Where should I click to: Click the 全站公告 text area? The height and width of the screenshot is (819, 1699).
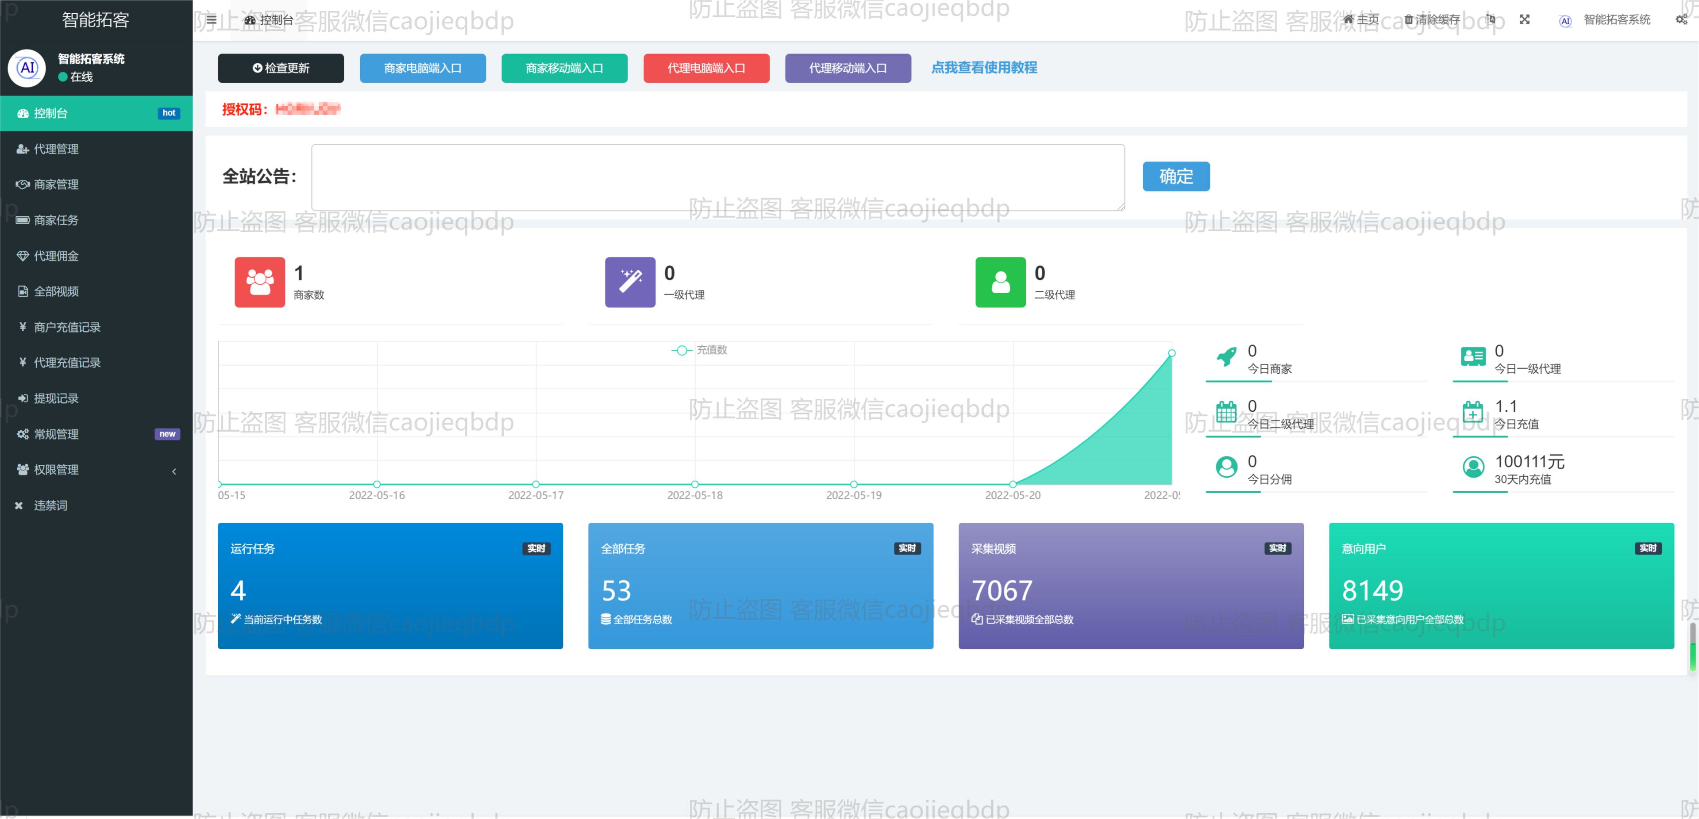(717, 177)
